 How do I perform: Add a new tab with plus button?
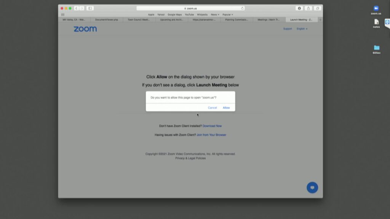tap(320, 20)
